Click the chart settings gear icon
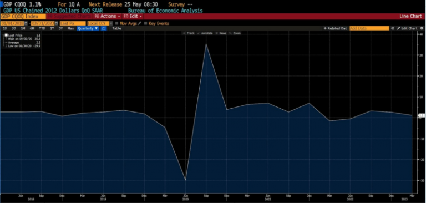 (422, 28)
